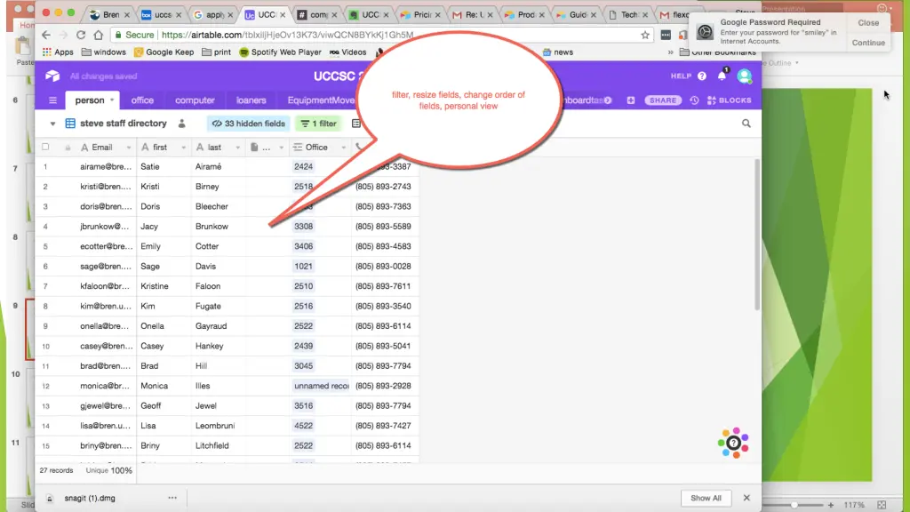Show overflow bookmarks chevron

(x=670, y=52)
